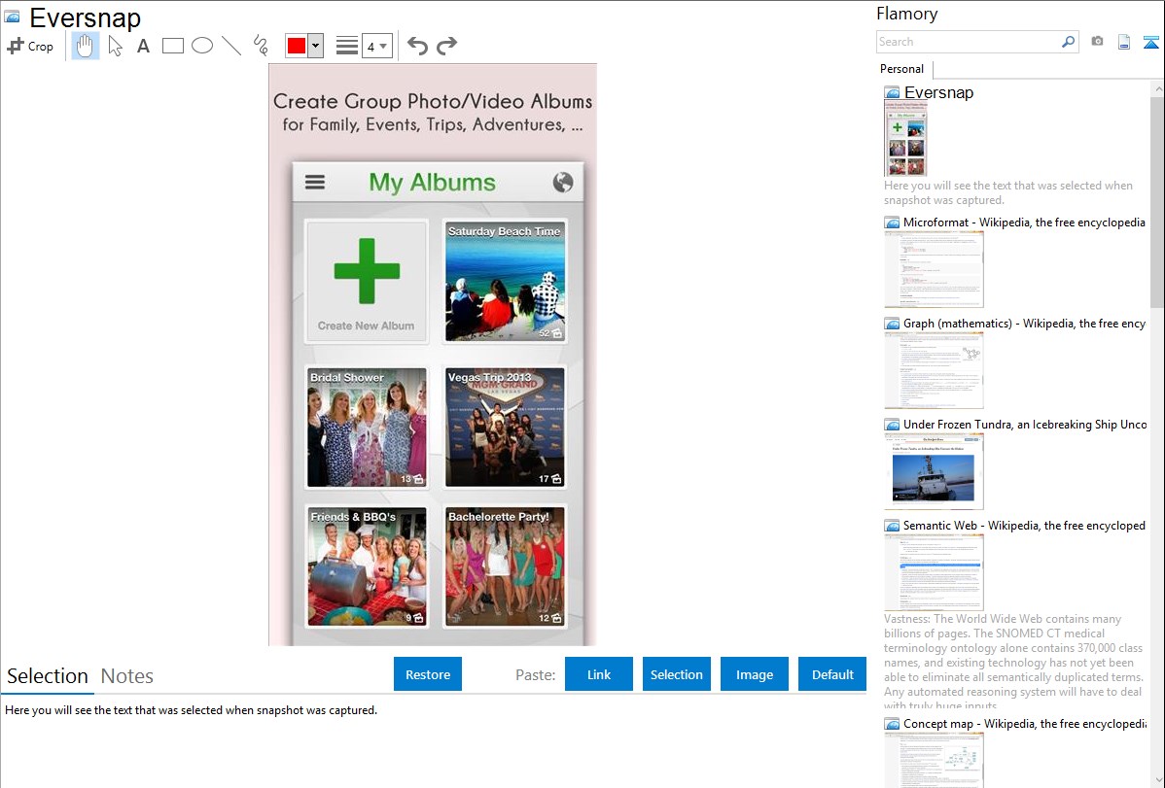Paste as Selection button
Image resolution: width=1165 pixels, height=788 pixels.
676,674
